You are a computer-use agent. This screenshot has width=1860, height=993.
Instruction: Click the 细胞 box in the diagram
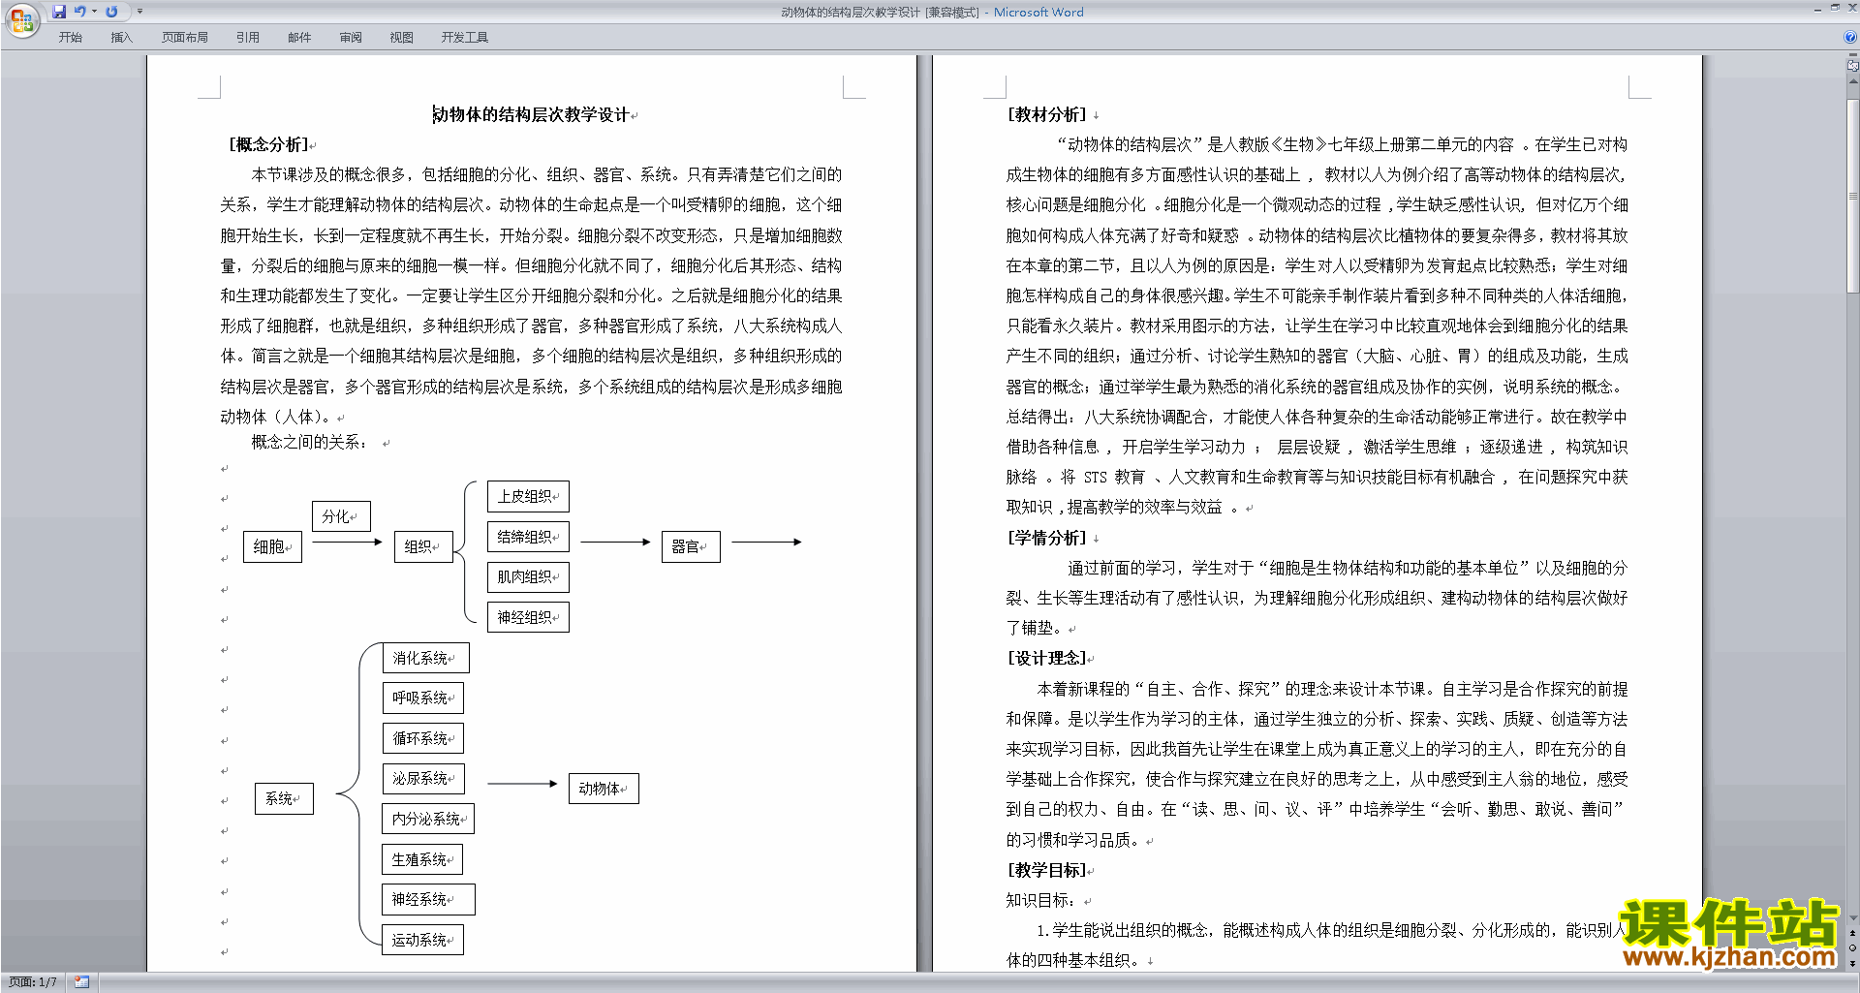272,547
